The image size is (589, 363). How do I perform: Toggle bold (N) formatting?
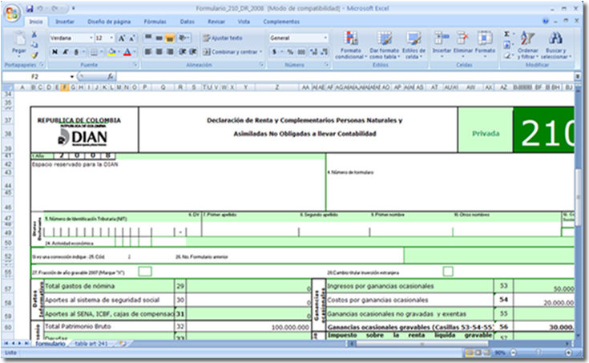click(54, 52)
